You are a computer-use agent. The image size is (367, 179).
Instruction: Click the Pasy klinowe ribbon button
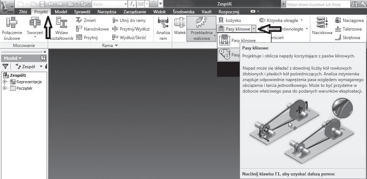[x=234, y=29]
